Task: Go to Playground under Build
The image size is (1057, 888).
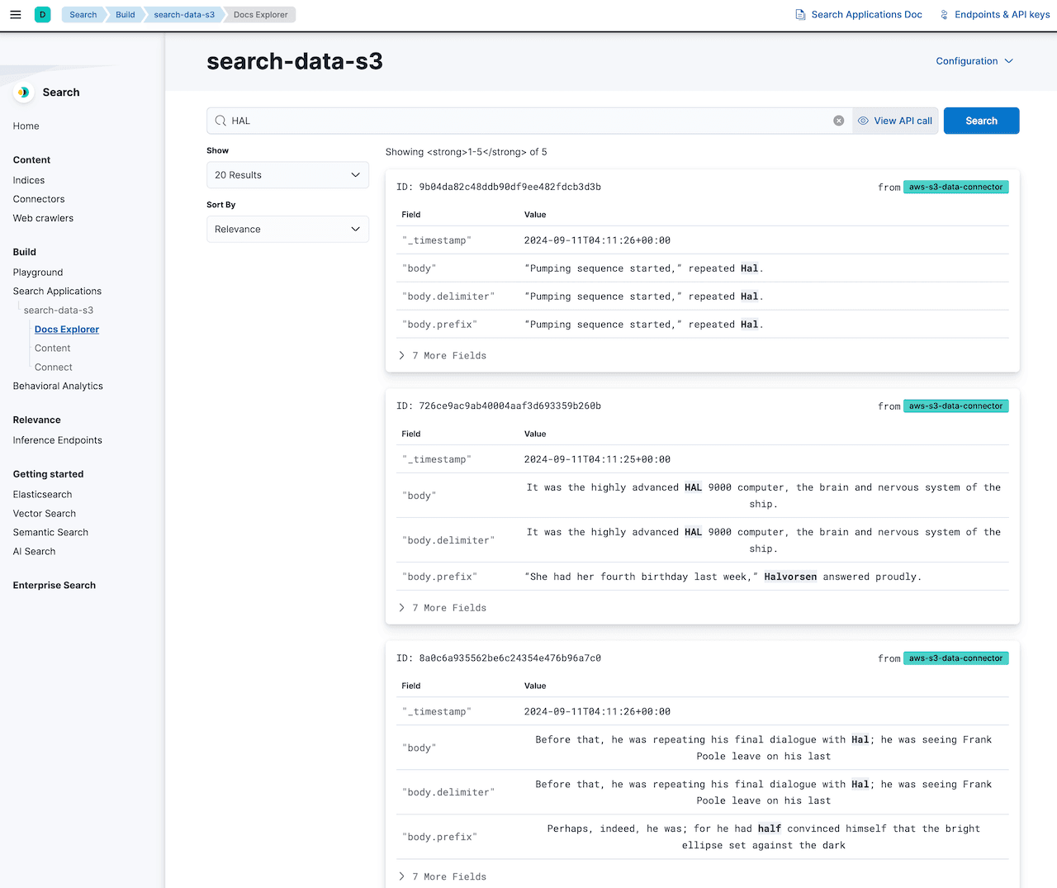Action: (x=37, y=272)
